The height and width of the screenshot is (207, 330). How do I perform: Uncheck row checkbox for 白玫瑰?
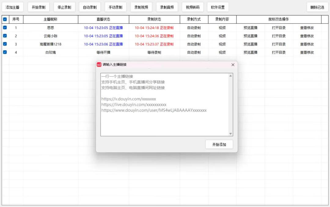point(4,52)
